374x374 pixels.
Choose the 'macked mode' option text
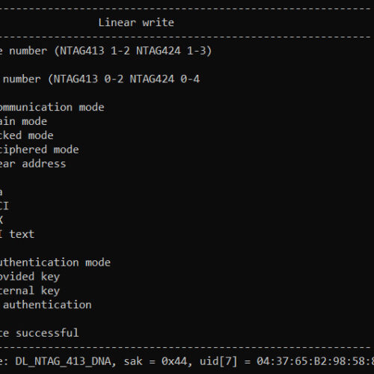26,135
